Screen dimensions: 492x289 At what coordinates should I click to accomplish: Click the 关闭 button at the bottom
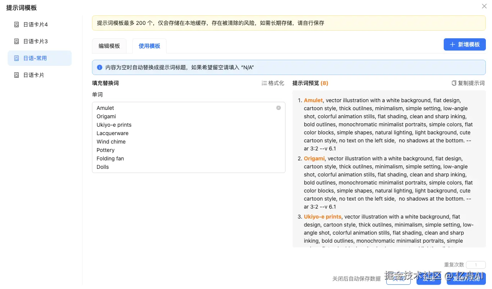pos(399,279)
